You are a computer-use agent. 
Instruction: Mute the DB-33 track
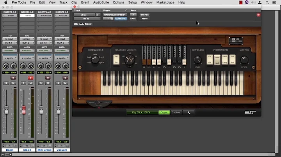tap(30, 83)
